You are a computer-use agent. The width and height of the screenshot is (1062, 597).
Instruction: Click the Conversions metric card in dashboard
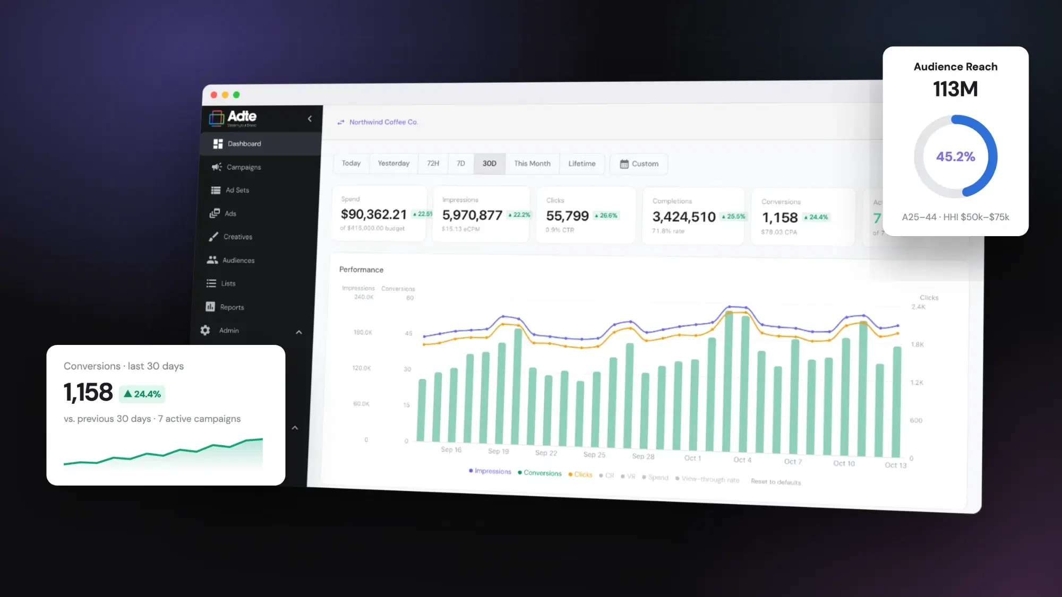pos(803,217)
